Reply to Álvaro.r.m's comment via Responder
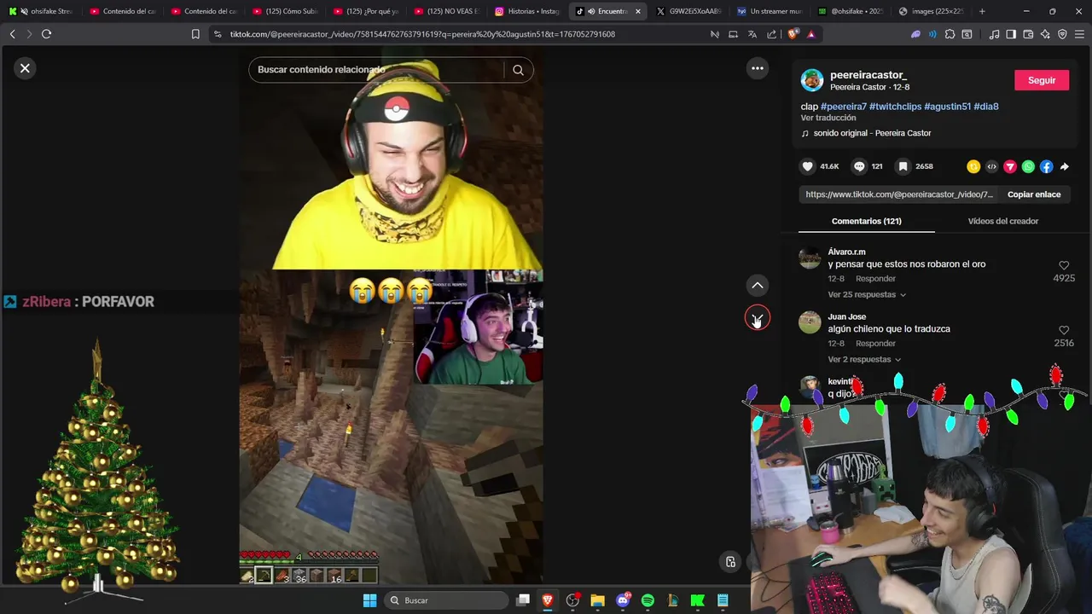1092x614 pixels. click(875, 279)
